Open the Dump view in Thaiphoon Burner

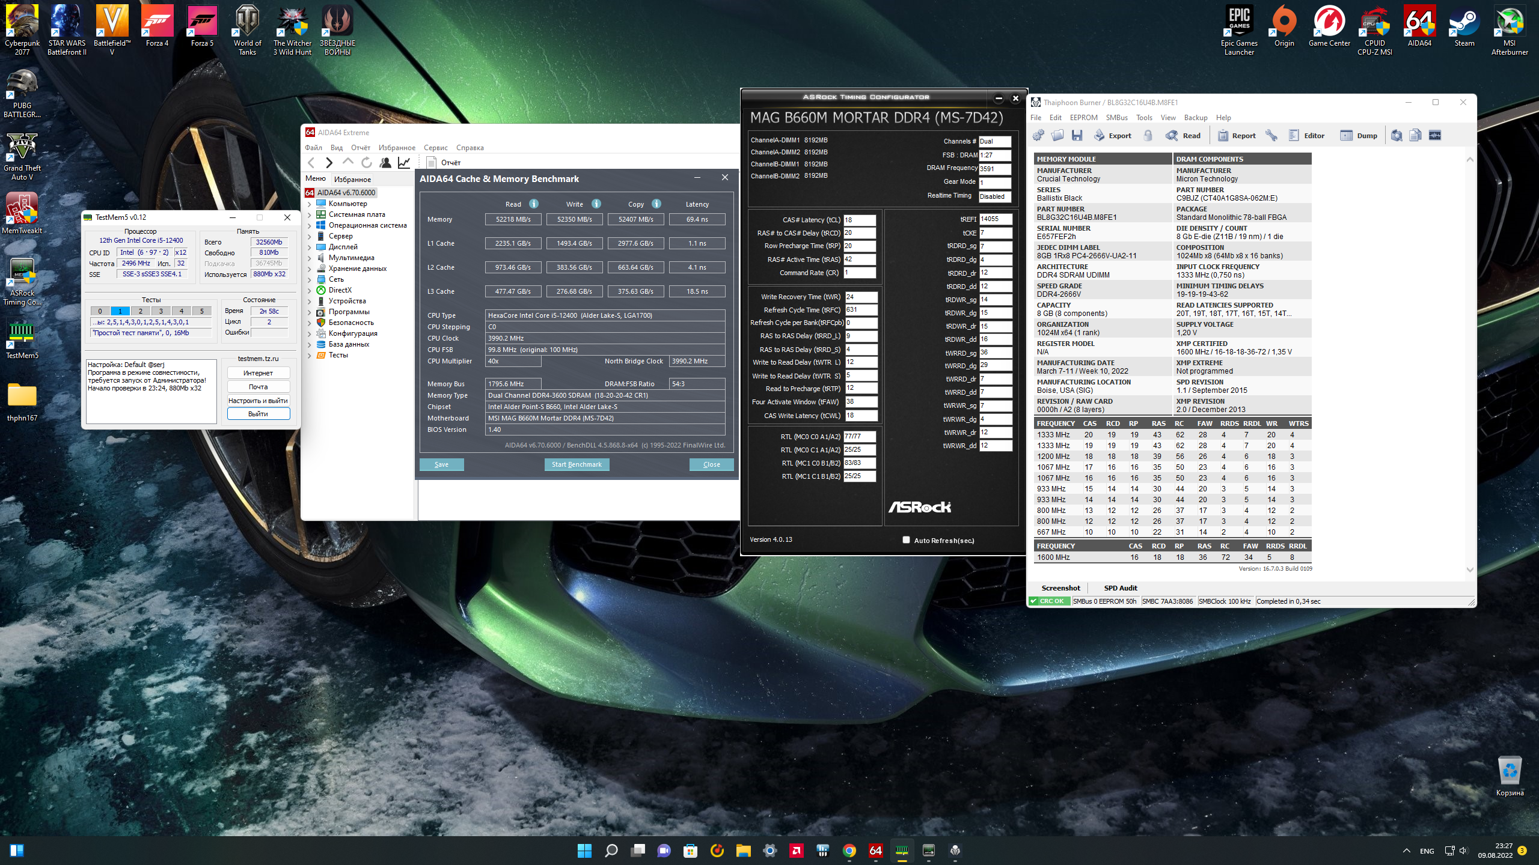click(1359, 136)
